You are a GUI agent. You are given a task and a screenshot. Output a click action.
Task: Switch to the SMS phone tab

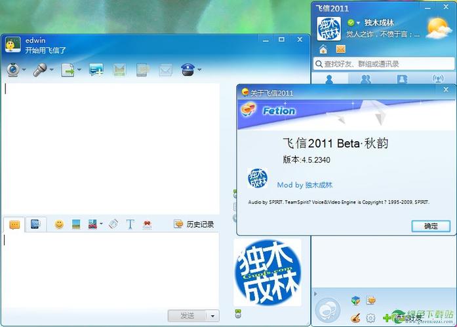(35, 224)
